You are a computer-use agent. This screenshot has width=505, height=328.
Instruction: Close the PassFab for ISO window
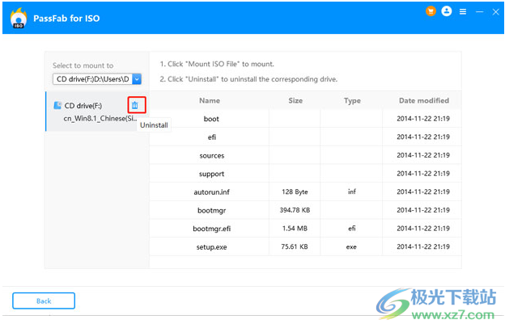(x=495, y=11)
